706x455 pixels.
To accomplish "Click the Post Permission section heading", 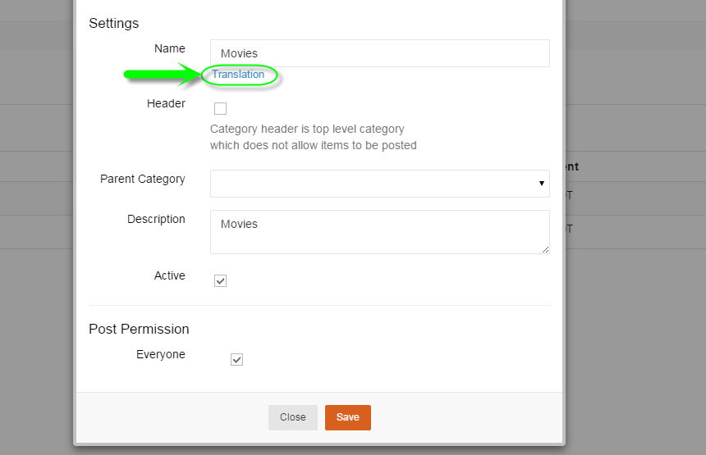I will tap(139, 329).
